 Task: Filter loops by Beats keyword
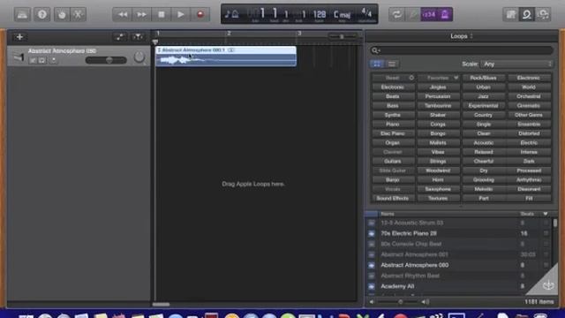(393, 96)
